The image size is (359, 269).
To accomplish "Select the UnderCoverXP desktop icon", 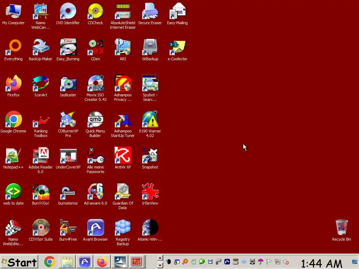I will pos(68,158).
